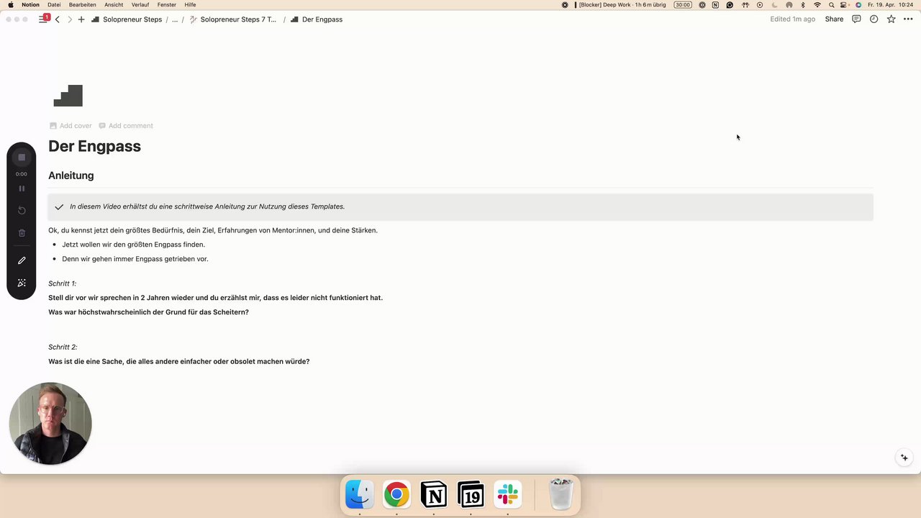Open the Datei menu
Image resolution: width=921 pixels, height=518 pixels.
point(54,4)
